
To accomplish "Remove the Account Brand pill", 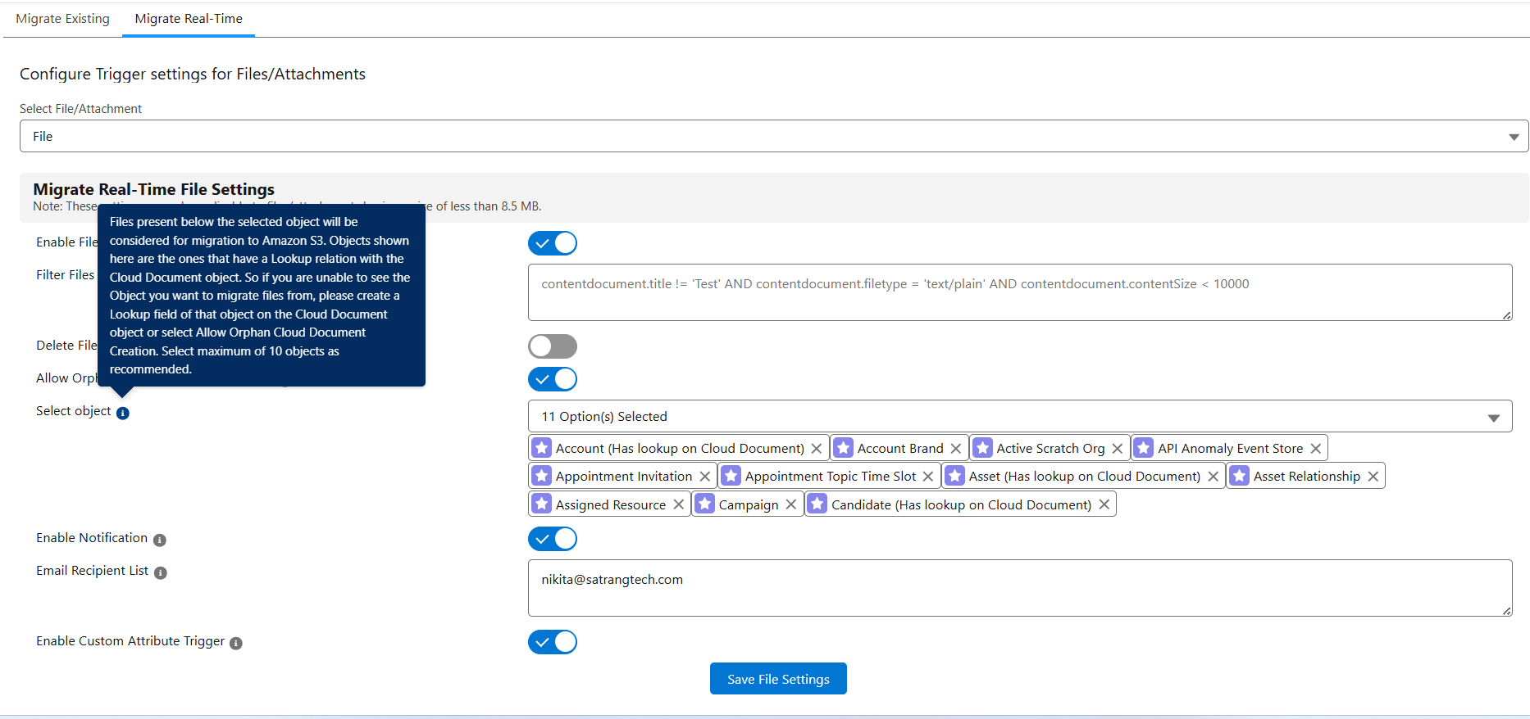I will pyautogui.click(x=956, y=449).
